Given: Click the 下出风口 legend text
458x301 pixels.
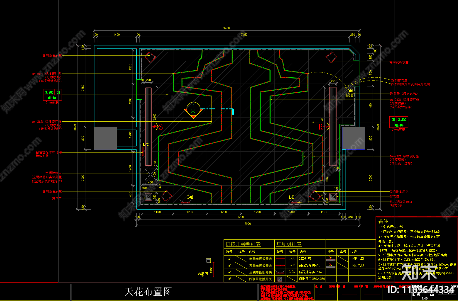Looking at the screenshot, I should click(x=357, y=259).
